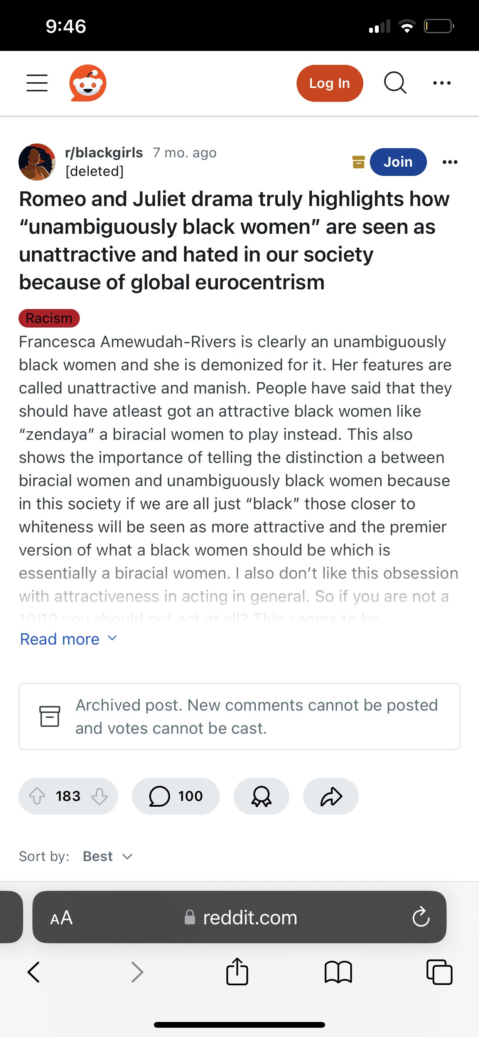479x1037 pixels.
Task: Share the post via arrow icon
Action: (331, 796)
